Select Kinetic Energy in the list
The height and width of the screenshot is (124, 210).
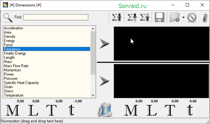point(47,53)
